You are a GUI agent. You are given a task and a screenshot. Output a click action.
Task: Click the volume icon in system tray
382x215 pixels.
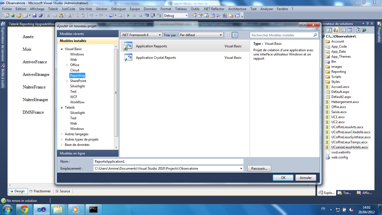[351, 210]
